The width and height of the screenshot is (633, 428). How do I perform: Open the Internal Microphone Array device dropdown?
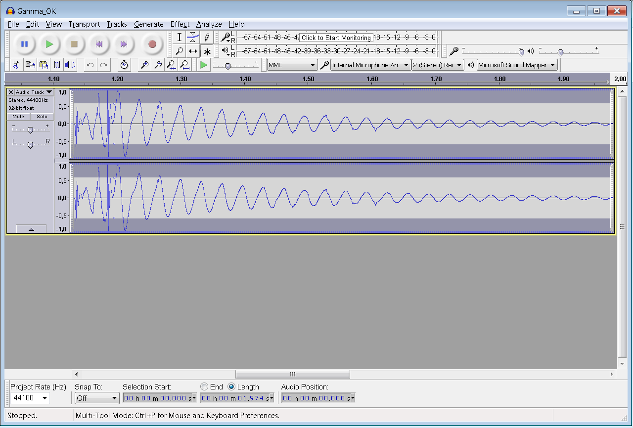pos(370,65)
